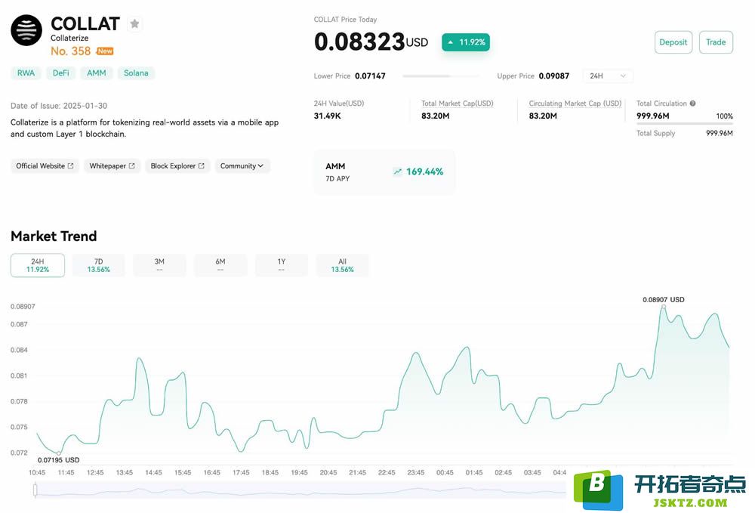Open the Block Explorer link
Screen dimensions: 755x513
177,165
